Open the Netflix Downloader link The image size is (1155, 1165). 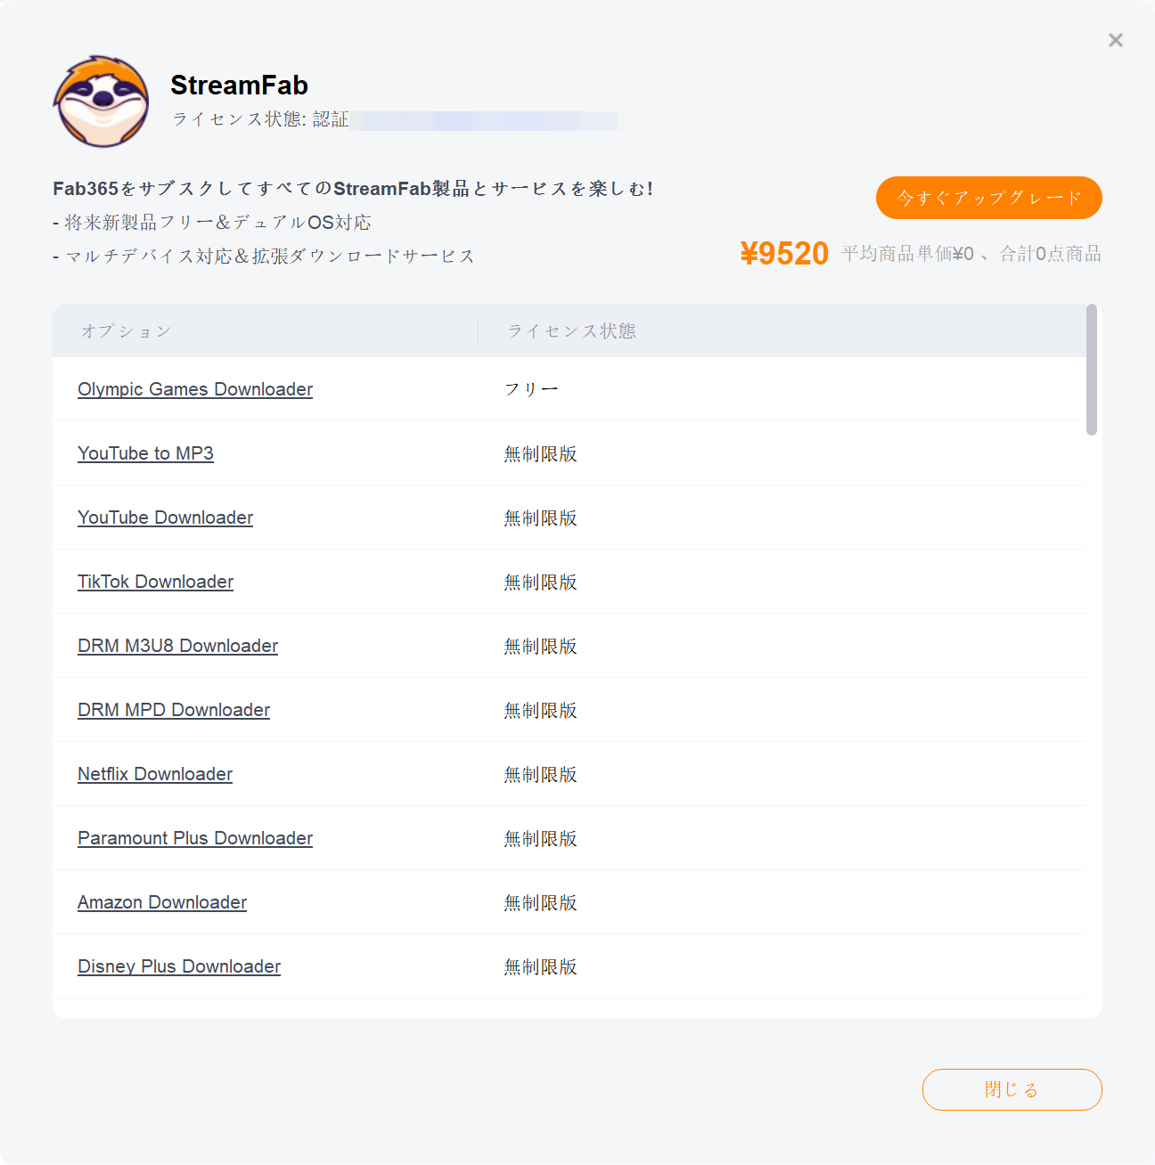pyautogui.click(x=155, y=774)
